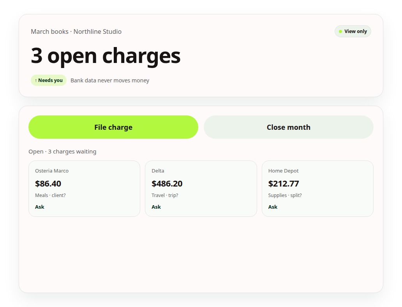
Task: Click the 'Supplies · split?' note
Action: click(285, 195)
